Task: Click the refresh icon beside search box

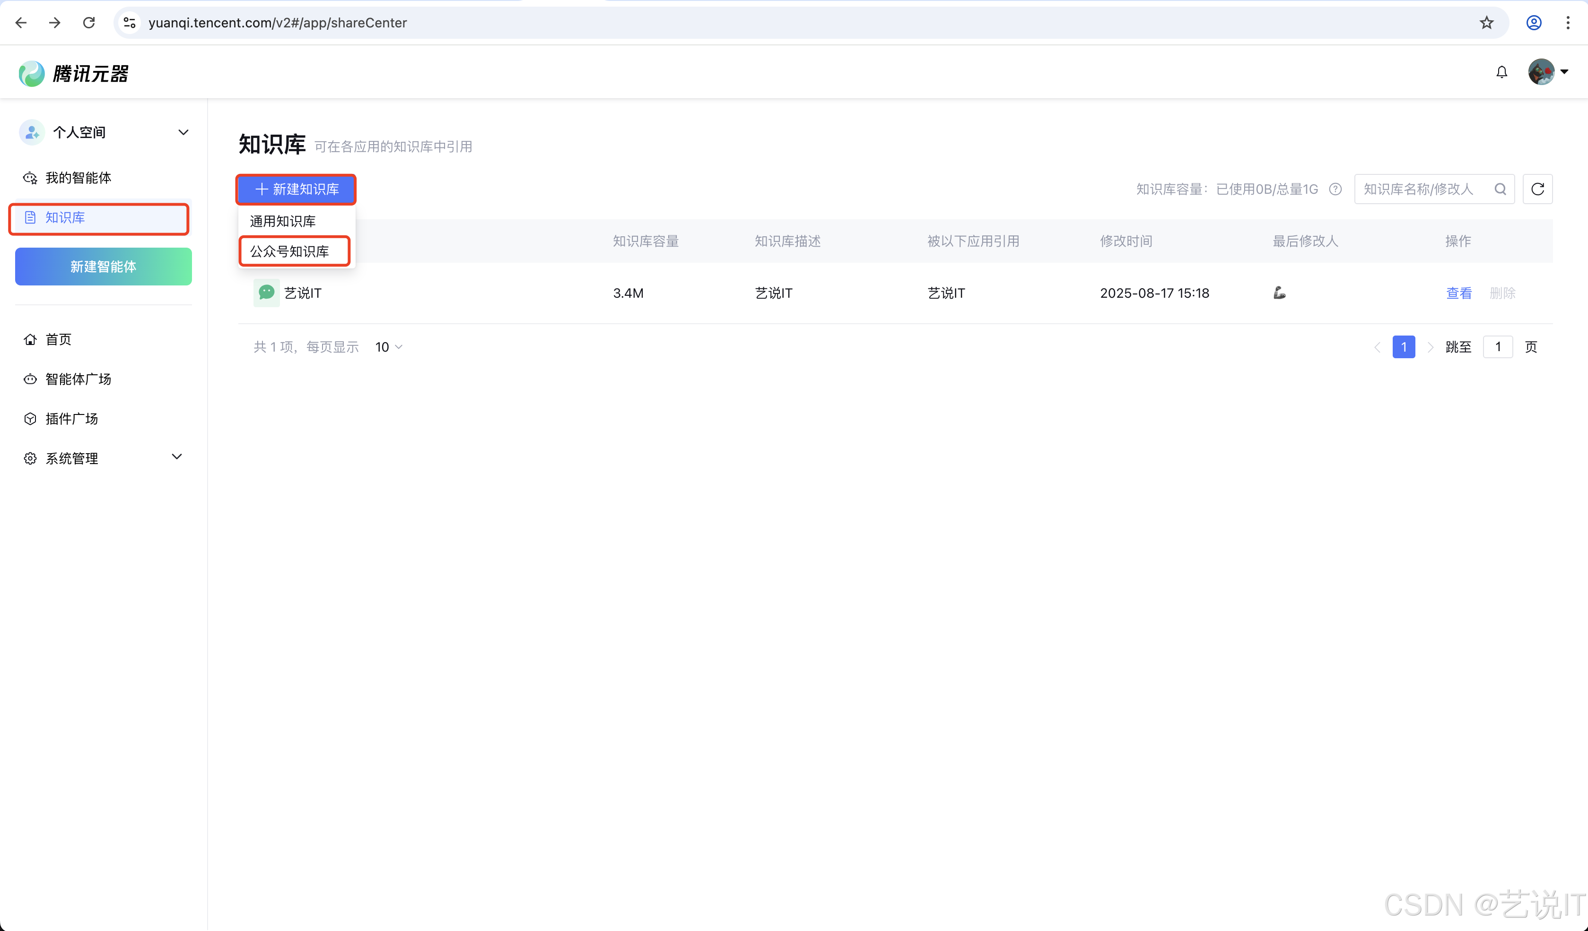Action: pyautogui.click(x=1537, y=189)
